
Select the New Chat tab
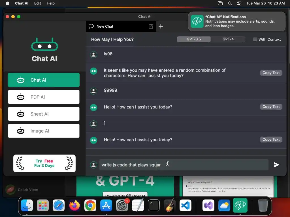[x=121, y=26]
